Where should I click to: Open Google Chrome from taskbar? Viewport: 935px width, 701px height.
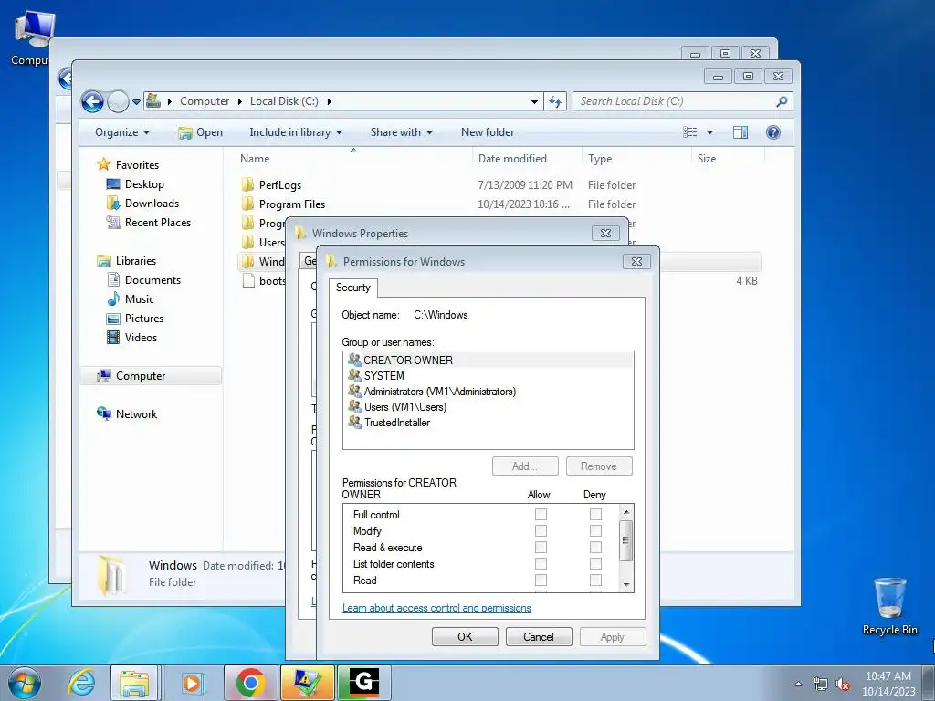point(250,683)
